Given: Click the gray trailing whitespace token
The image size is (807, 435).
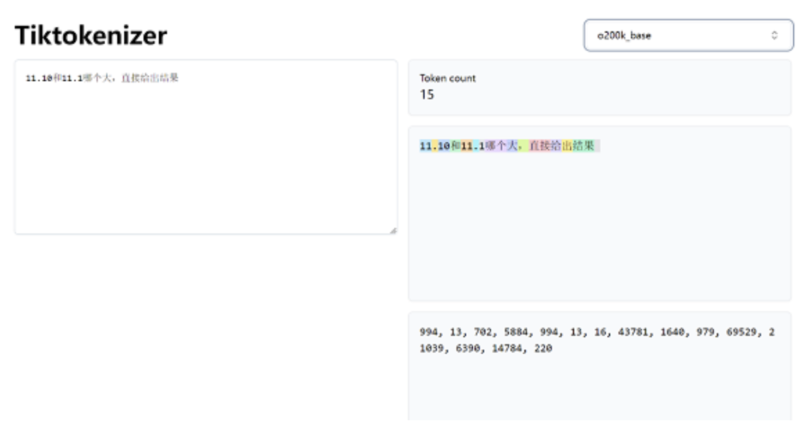Looking at the screenshot, I should pyautogui.click(x=598, y=146).
